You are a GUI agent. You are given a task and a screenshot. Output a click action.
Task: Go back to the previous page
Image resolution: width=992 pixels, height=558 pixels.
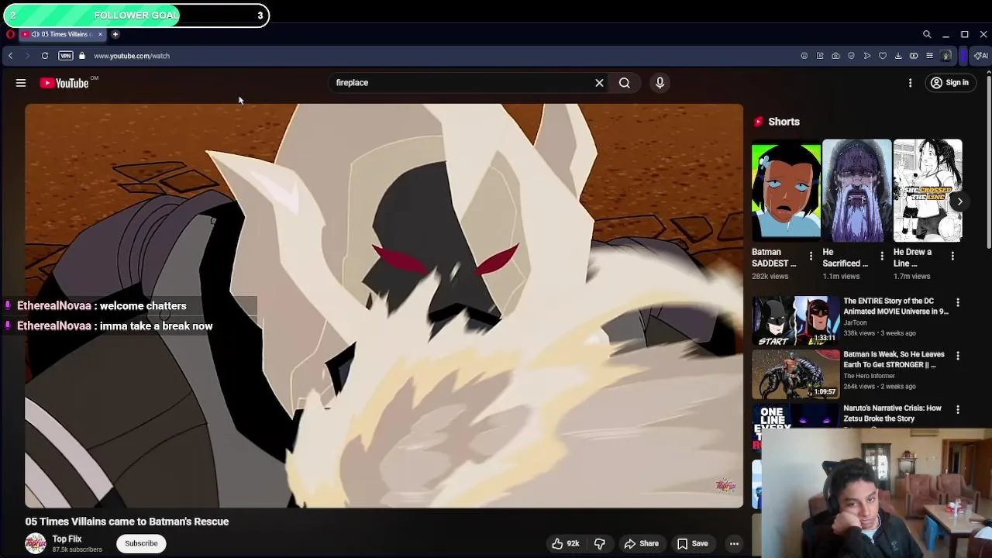tap(10, 56)
